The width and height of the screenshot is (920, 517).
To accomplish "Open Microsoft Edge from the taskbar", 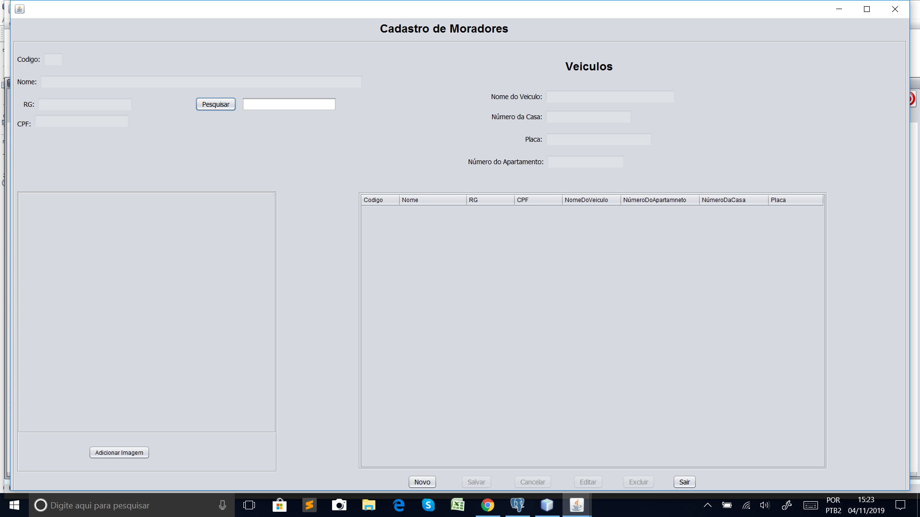I will pos(398,505).
